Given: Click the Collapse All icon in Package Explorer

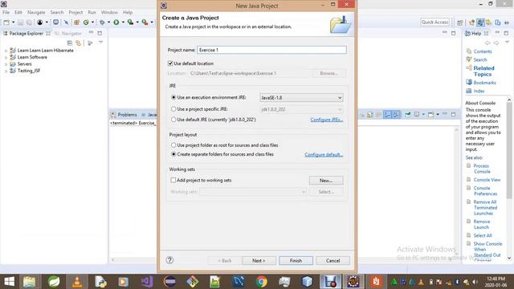Looking at the screenshot, I should pyautogui.click(x=70, y=43).
